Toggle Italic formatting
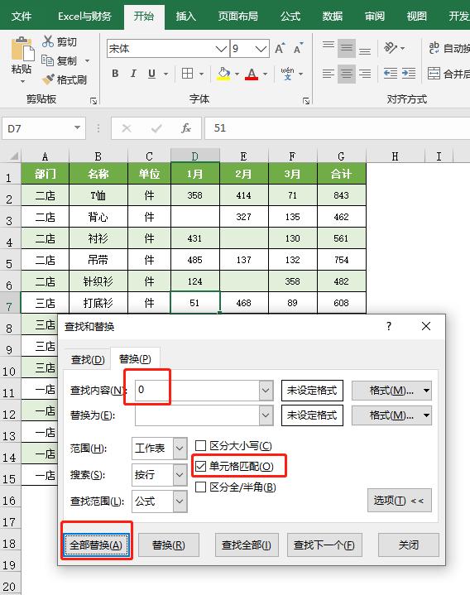This screenshot has width=470, height=595. [x=133, y=74]
